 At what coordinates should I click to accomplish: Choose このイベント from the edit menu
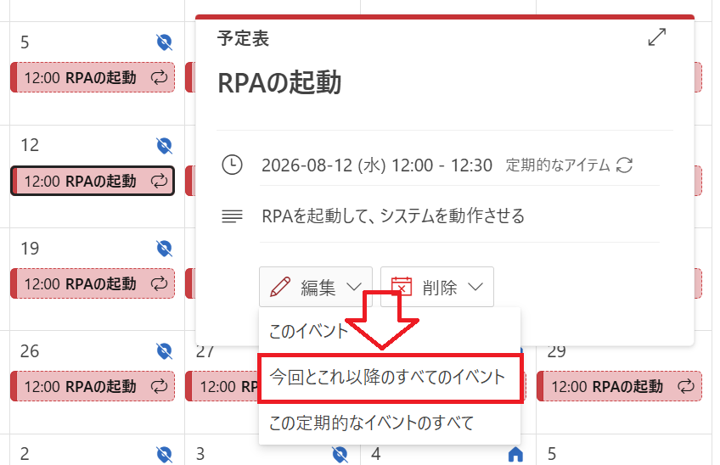(308, 330)
